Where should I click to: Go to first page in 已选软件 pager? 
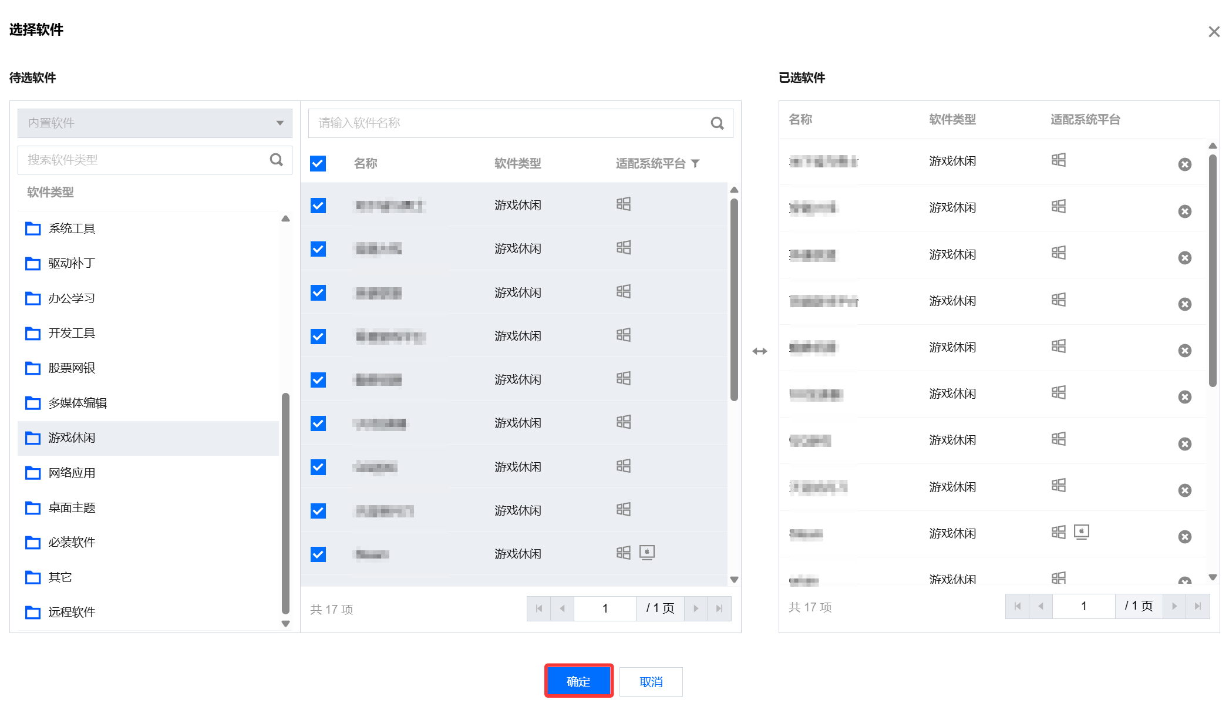(1017, 606)
